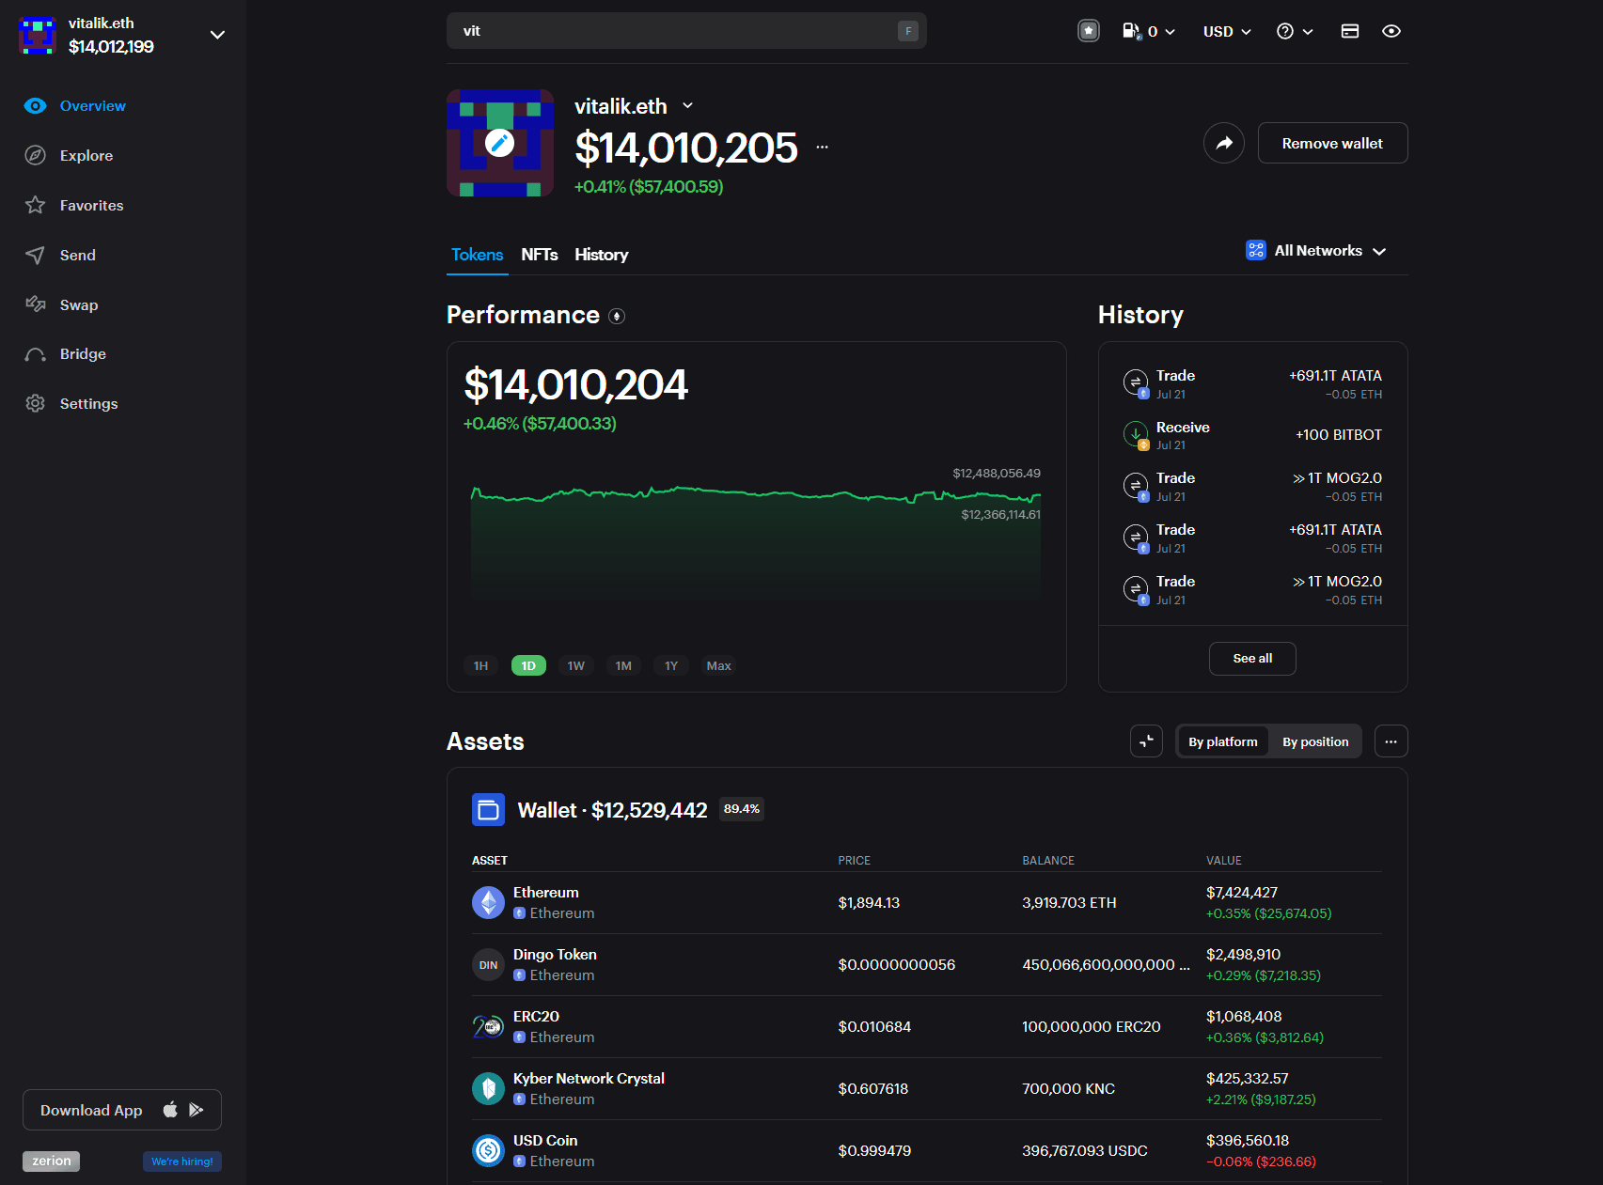Click the vitalik.eth avatar in sidebar
This screenshot has width=1603, height=1185.
(38, 35)
